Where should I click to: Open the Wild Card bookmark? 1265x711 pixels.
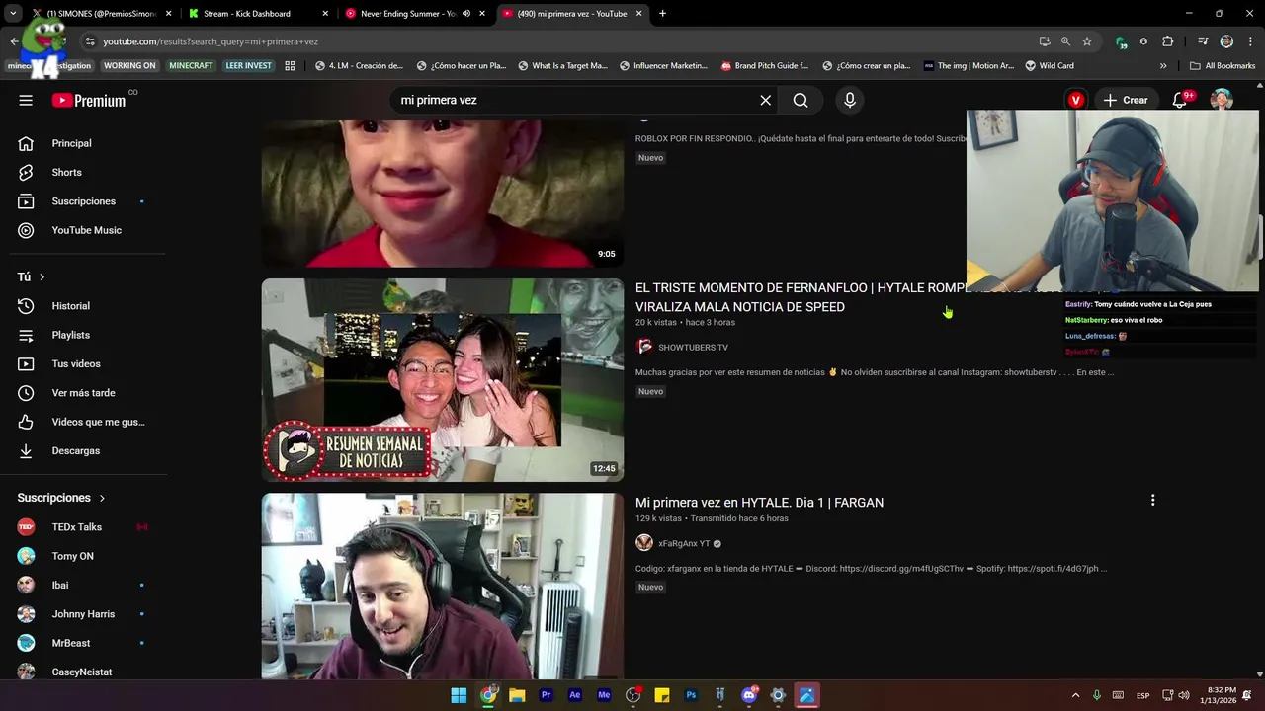pos(1050,66)
